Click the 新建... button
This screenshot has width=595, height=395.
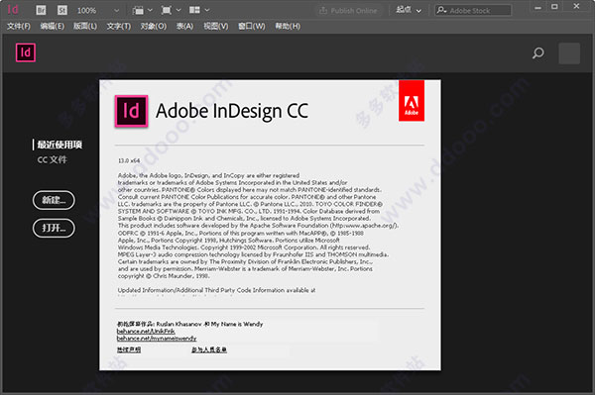[x=54, y=200]
